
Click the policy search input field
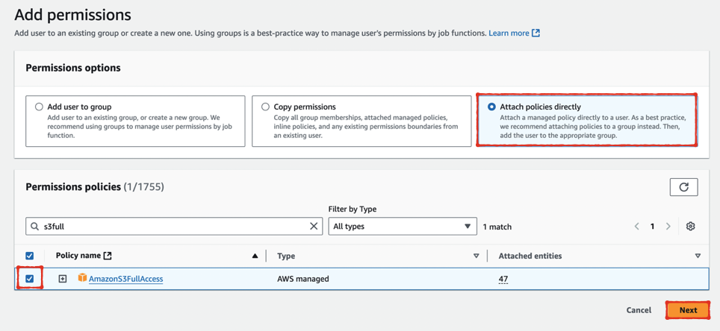pos(172,226)
